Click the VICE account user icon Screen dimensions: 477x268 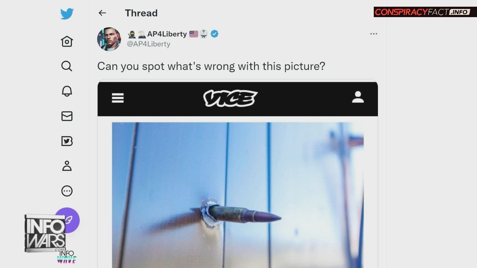point(358,97)
